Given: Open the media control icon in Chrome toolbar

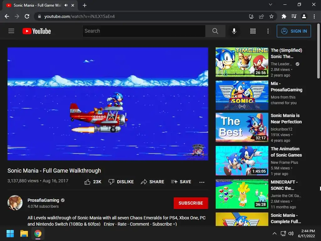Looking at the screenshot, I should [x=294, y=16].
